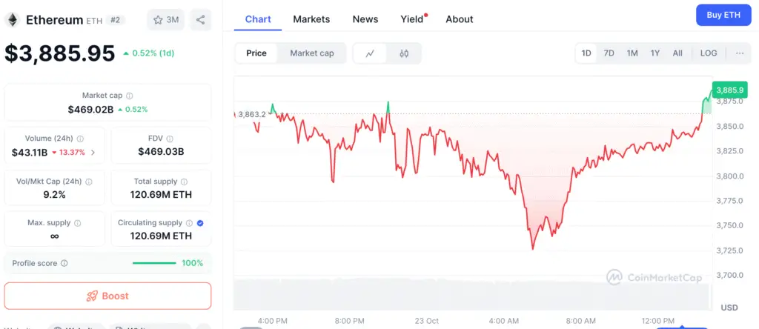Toggle chart to Market cap view
759x329 pixels.
311,53
